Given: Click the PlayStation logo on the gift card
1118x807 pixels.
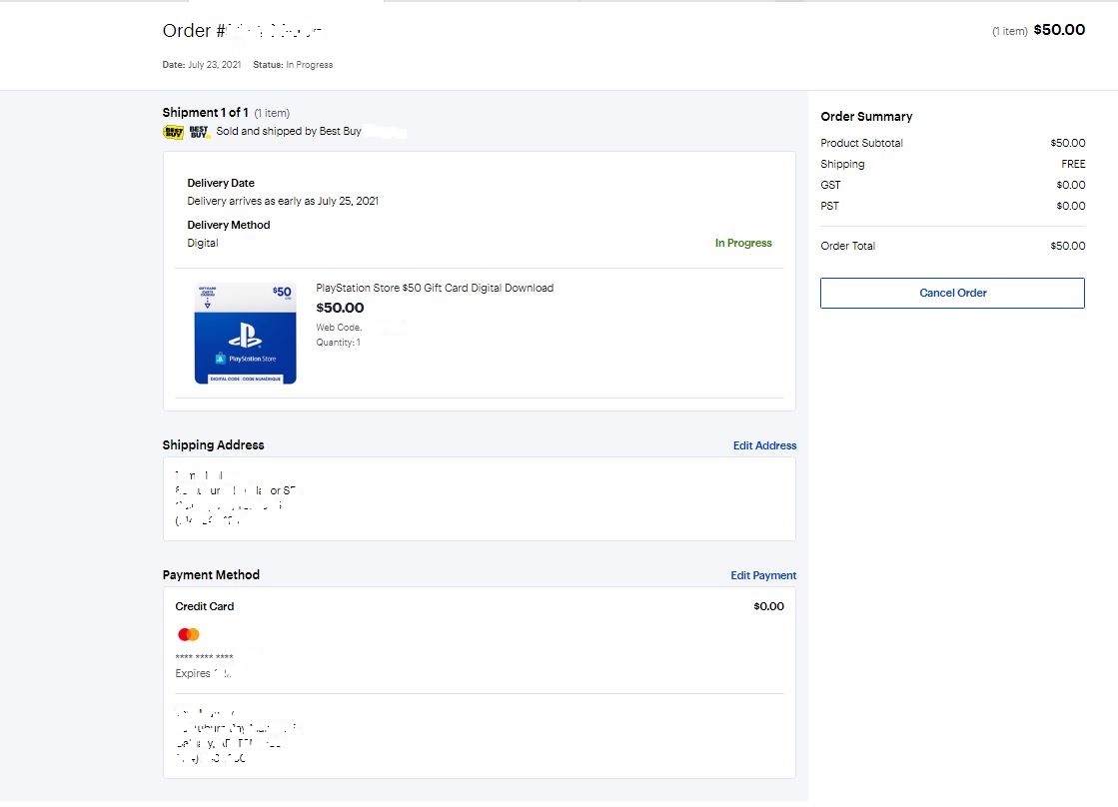Looking at the screenshot, I should coord(245,336).
